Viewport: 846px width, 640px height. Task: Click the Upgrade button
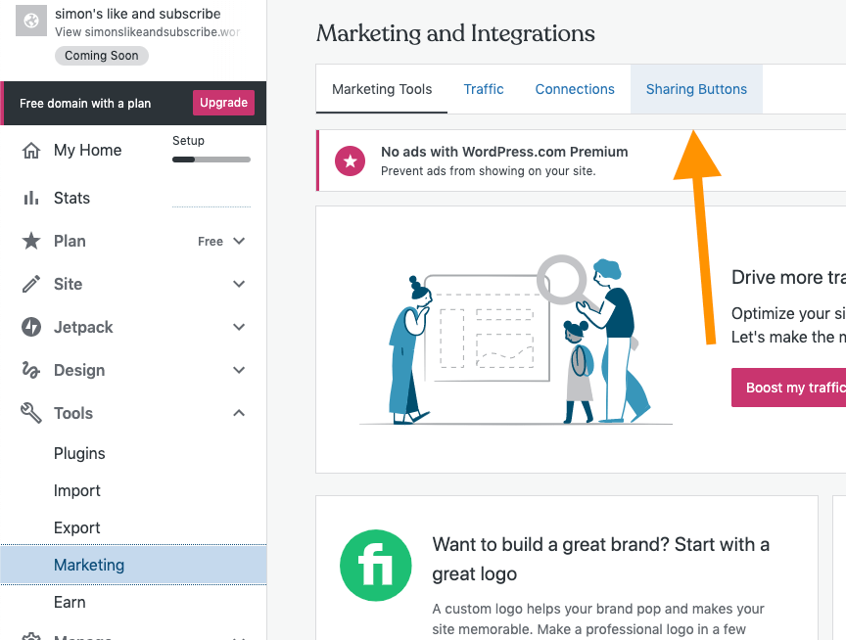[x=226, y=103]
